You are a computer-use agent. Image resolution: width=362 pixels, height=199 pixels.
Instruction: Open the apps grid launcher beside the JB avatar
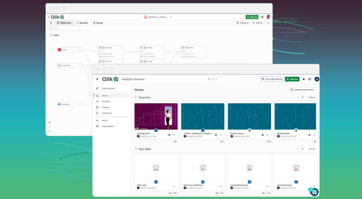pyautogui.click(x=310, y=79)
